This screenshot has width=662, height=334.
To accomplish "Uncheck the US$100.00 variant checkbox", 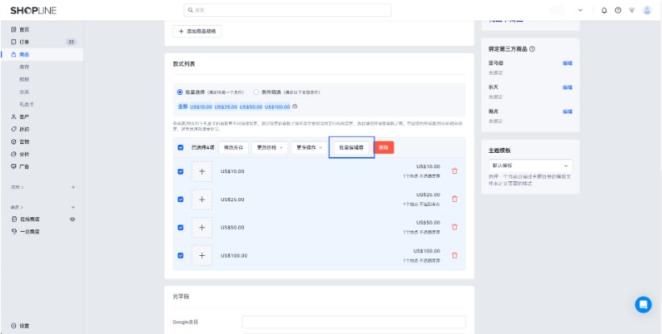I will click(x=180, y=256).
